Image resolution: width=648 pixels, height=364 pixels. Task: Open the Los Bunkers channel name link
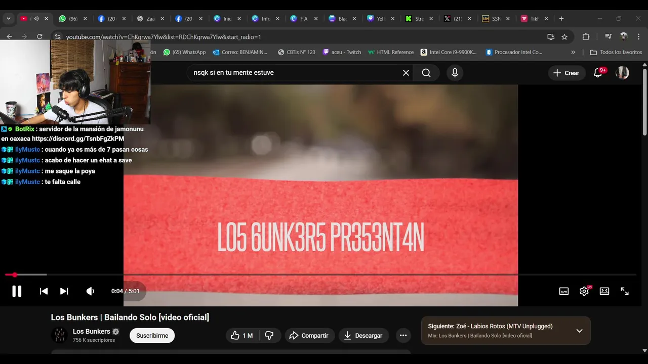[92, 332]
